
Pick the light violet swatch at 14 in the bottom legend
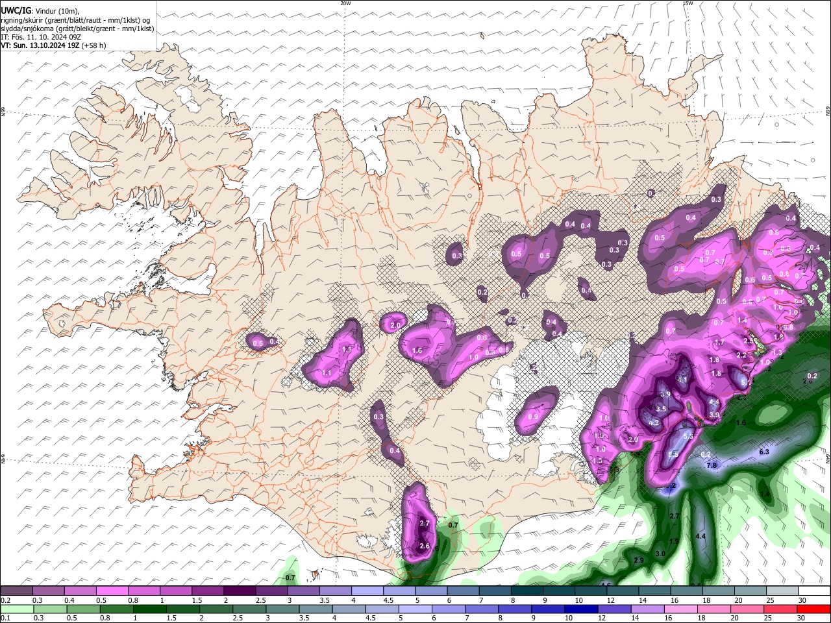(648, 609)
